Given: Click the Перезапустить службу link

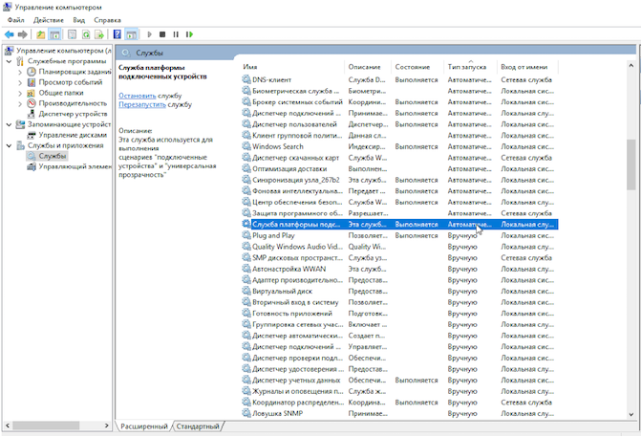Looking at the screenshot, I should pyautogui.click(x=142, y=104).
